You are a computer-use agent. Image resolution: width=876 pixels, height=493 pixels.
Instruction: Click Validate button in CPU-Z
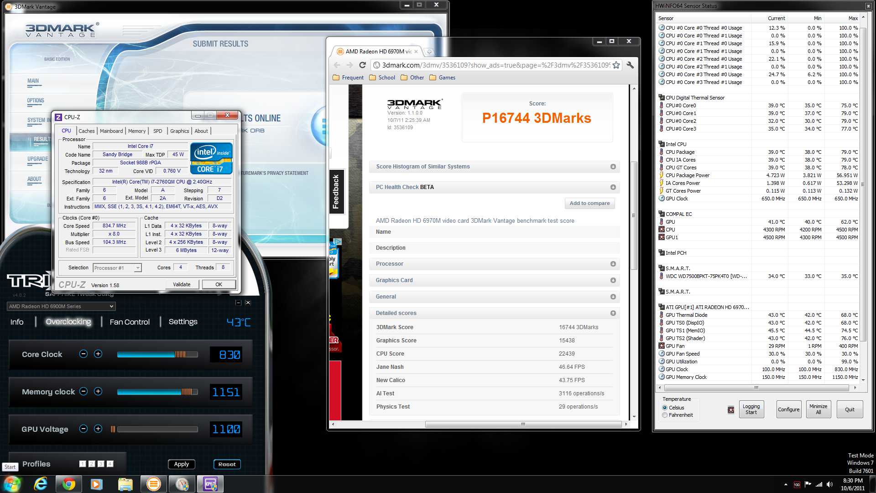click(182, 284)
